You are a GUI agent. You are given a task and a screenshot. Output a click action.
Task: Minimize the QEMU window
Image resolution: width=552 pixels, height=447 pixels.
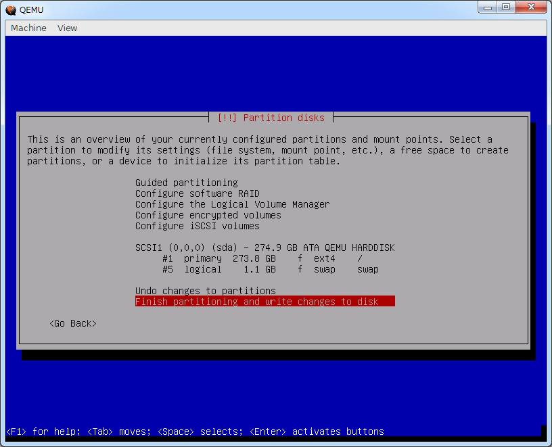[x=488, y=7]
